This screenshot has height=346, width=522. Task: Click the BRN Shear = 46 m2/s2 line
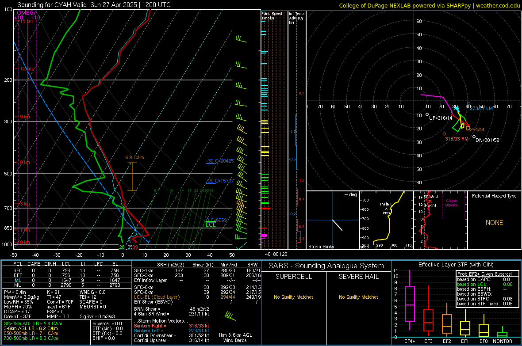(x=171, y=309)
